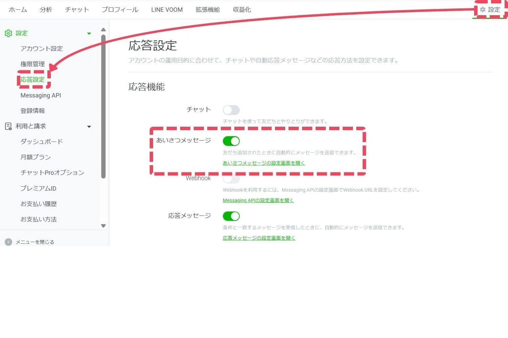508x338 pixels.
Task: Select 応答設定 in the sidebar
Action: tap(33, 80)
